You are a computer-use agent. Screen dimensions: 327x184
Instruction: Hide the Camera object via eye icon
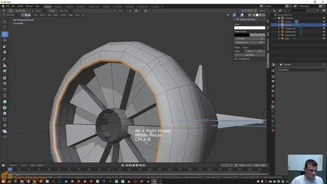click(324, 21)
